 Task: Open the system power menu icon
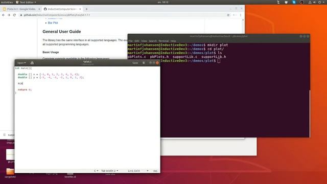[320, 2]
